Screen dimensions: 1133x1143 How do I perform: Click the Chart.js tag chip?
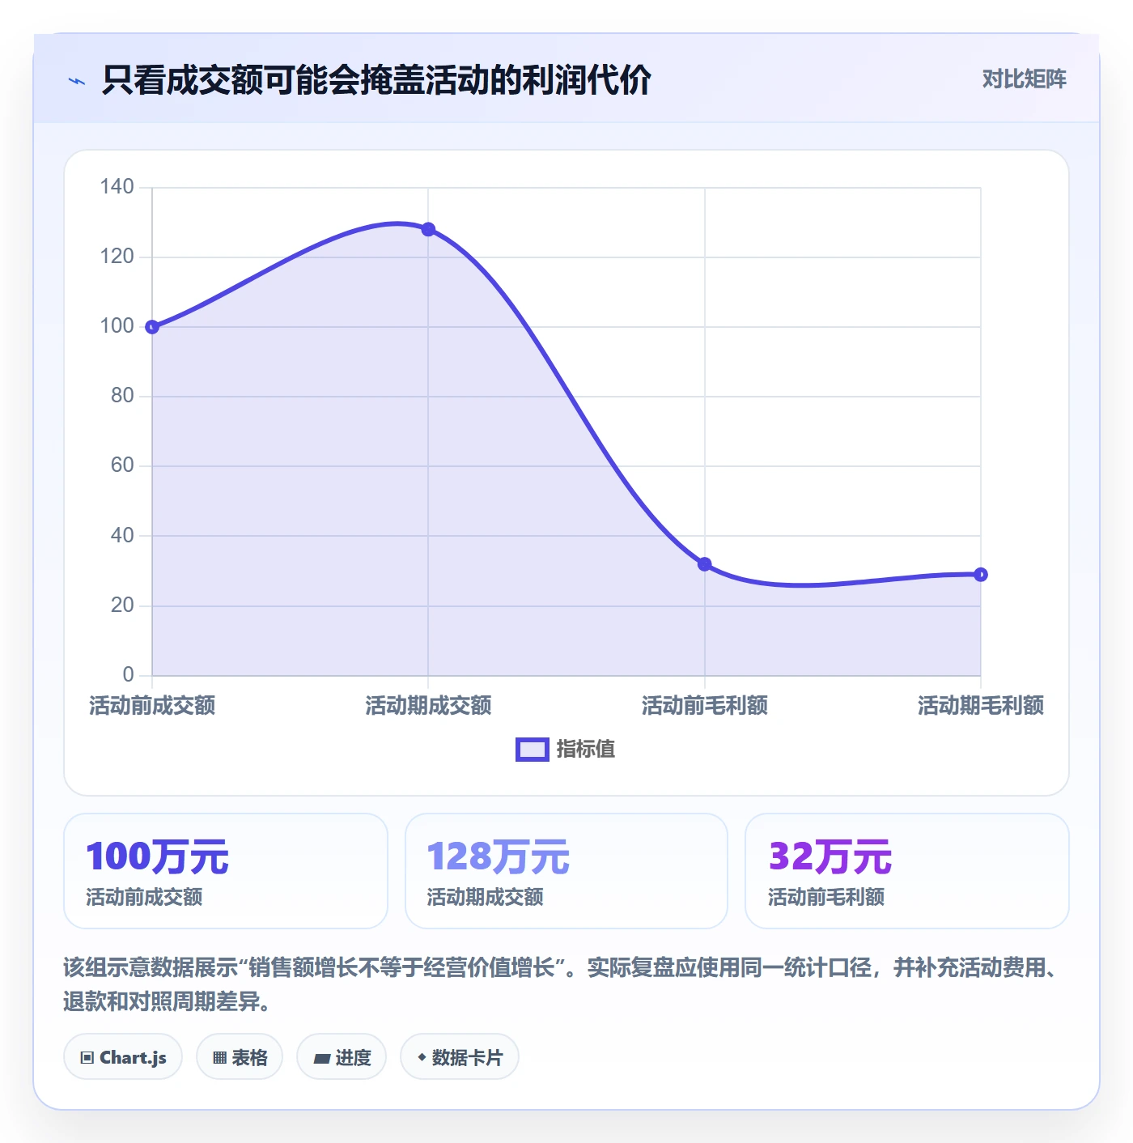click(123, 1057)
